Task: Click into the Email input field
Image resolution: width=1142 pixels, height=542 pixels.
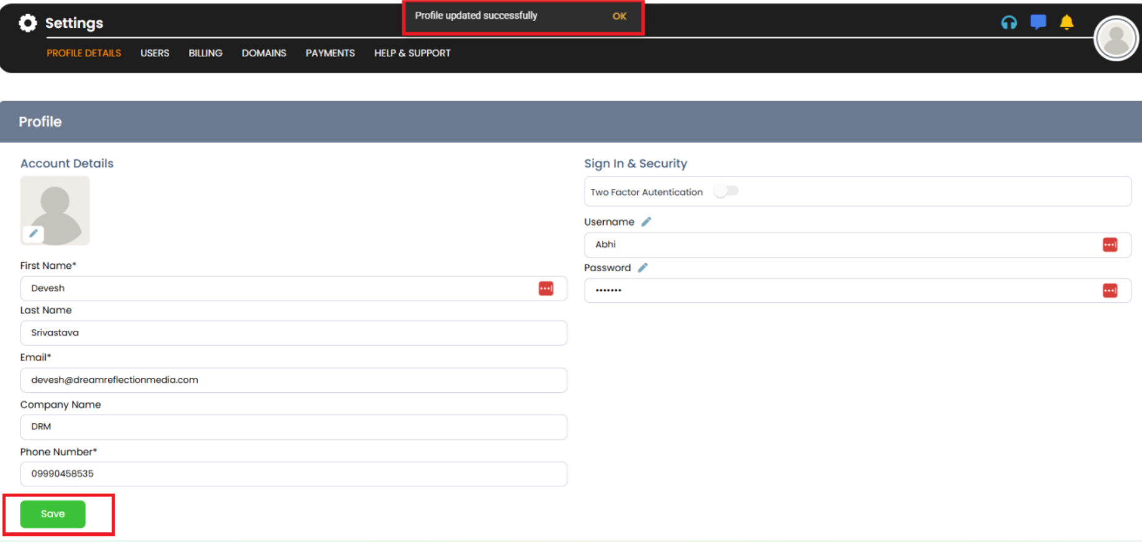Action: pos(293,380)
